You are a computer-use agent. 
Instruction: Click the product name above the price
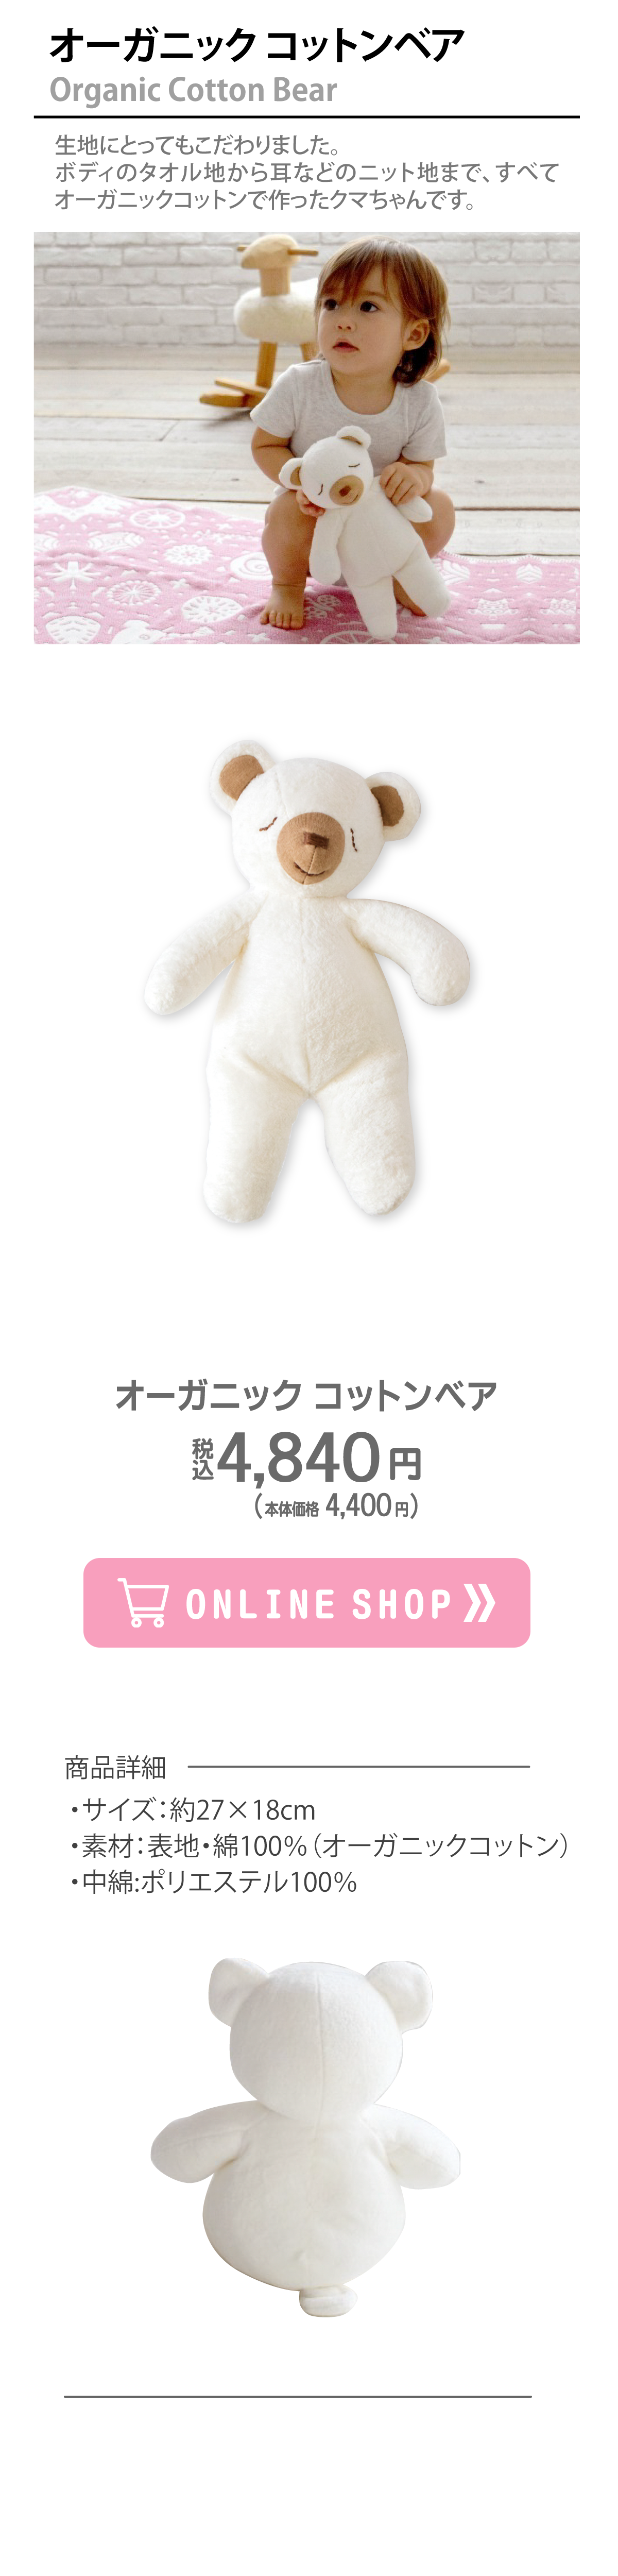pos(306,1395)
